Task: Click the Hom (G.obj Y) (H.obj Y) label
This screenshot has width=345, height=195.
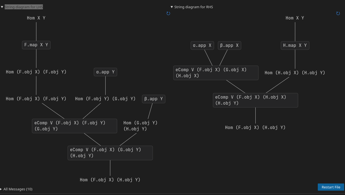Action: 140,126
